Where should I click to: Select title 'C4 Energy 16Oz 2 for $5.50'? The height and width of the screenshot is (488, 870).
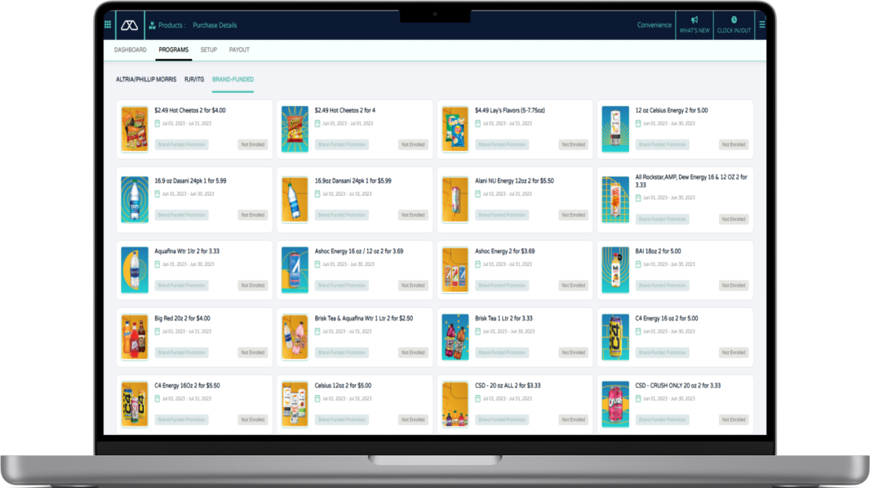pyautogui.click(x=187, y=385)
